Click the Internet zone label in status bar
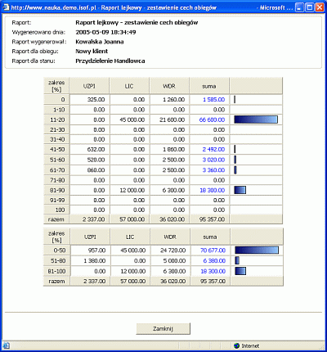This screenshot has height=352, width=327. [250, 345]
